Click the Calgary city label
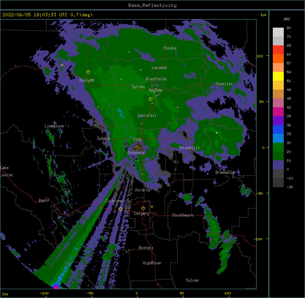Viewport: 305px width, 298px height. click(x=141, y=213)
